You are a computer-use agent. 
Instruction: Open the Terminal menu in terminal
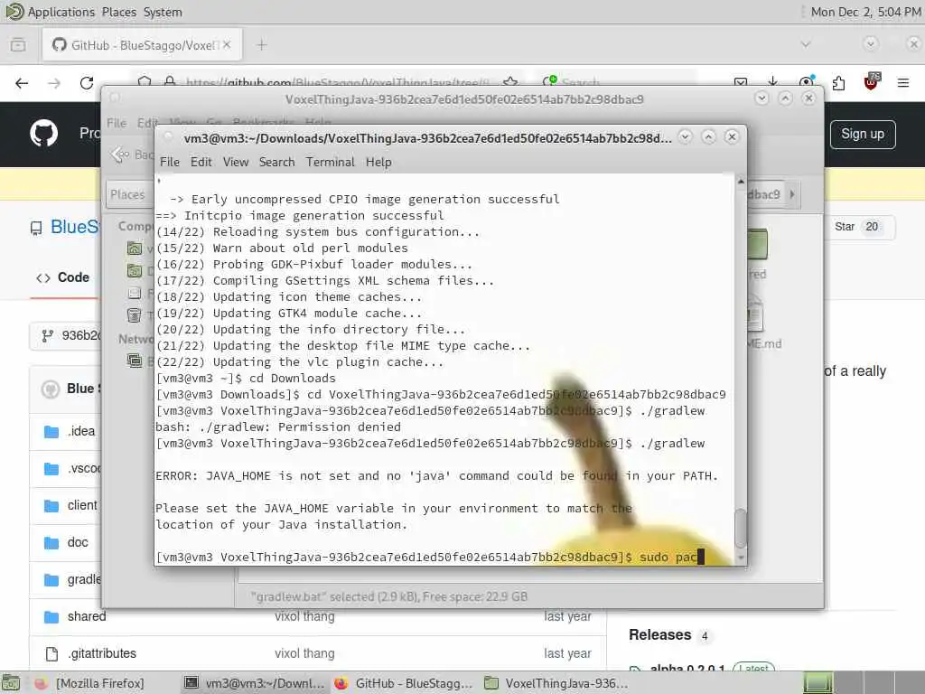click(330, 163)
